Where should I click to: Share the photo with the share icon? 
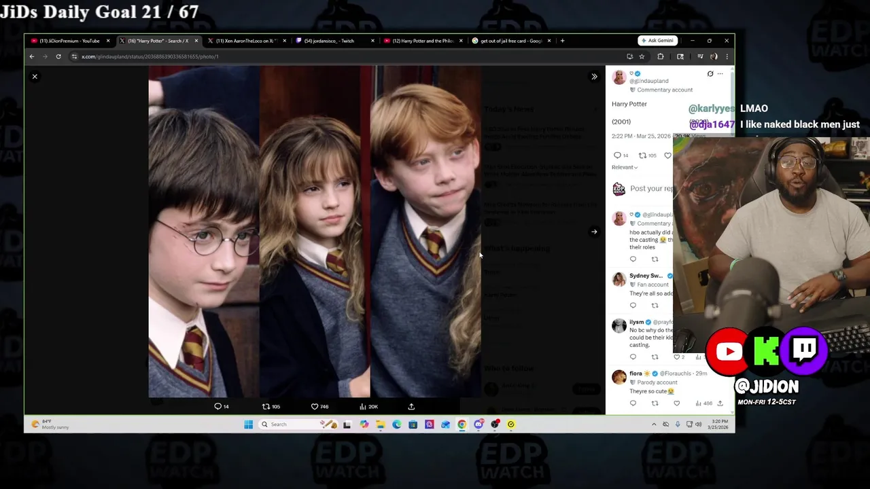tap(411, 406)
